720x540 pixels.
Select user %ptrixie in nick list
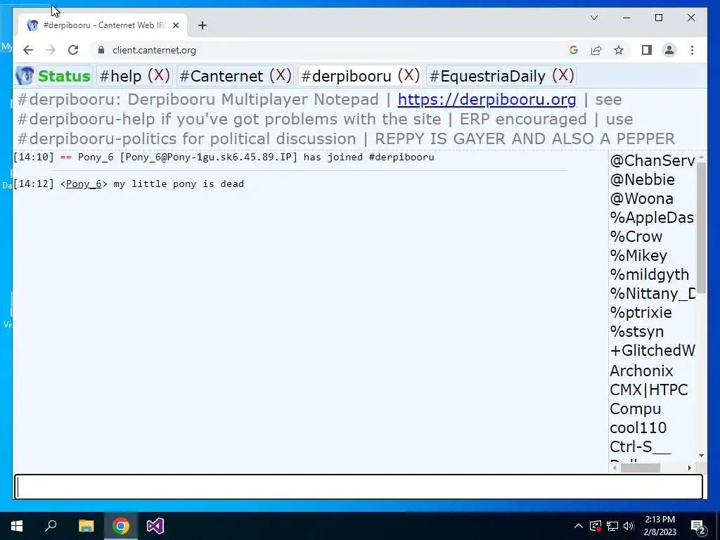(641, 312)
